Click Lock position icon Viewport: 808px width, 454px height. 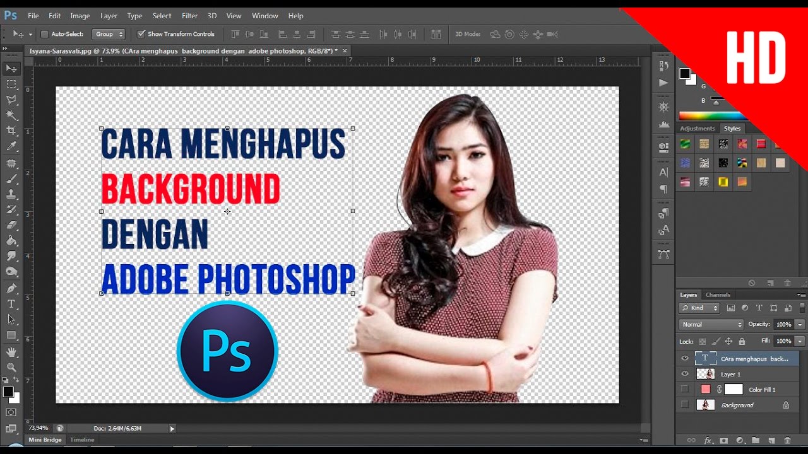tap(728, 341)
